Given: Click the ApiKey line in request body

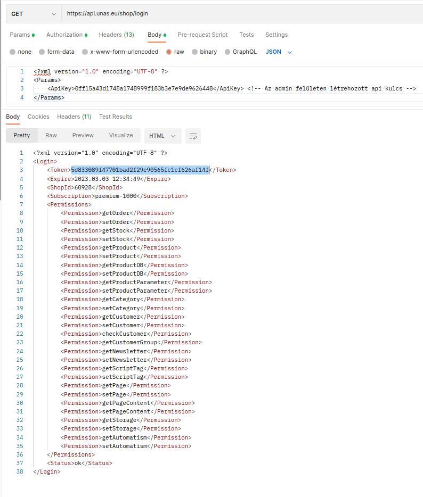Looking at the screenshot, I should click(231, 89).
